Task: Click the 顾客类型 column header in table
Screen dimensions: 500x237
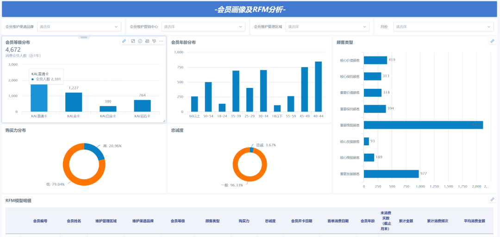Action: [x=212, y=221]
